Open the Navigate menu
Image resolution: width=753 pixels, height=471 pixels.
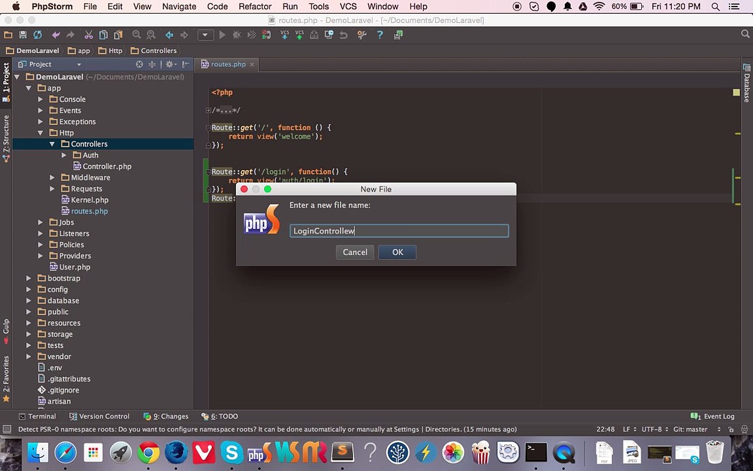coord(179,7)
